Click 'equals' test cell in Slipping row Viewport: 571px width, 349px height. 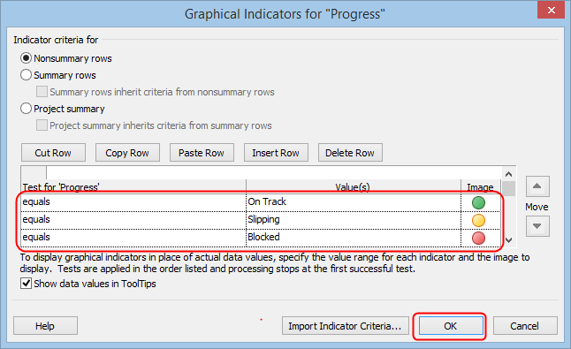133,221
